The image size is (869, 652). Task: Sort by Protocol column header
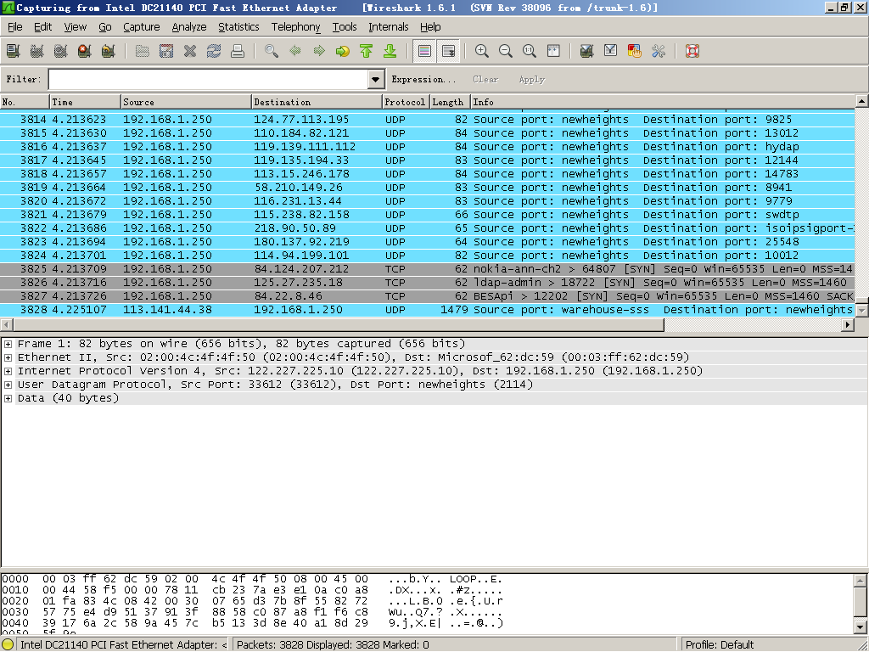(x=405, y=102)
